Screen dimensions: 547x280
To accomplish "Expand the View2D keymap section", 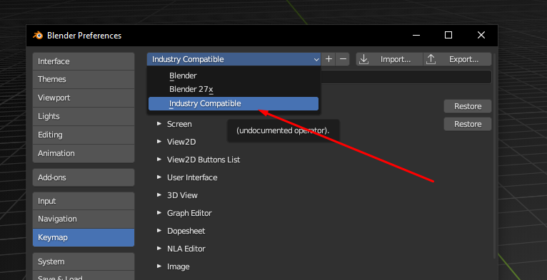I will pos(159,141).
